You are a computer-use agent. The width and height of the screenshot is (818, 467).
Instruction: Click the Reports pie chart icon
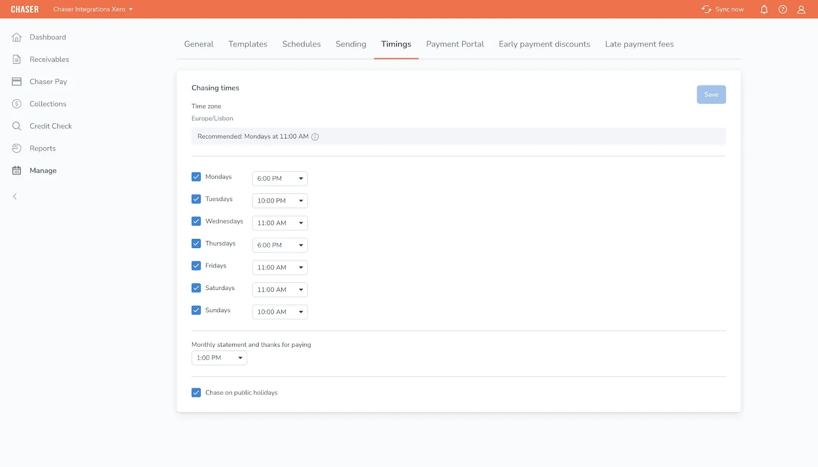click(x=16, y=148)
